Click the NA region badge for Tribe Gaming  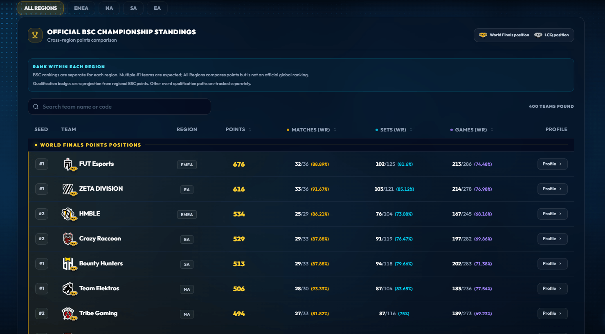187,314
